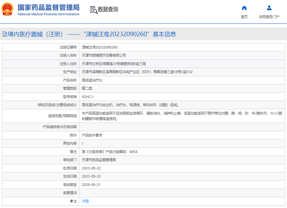Screen dimensions: 287x208
Task: Select product name 高低温治疗仪 value
Action: pos(92,80)
